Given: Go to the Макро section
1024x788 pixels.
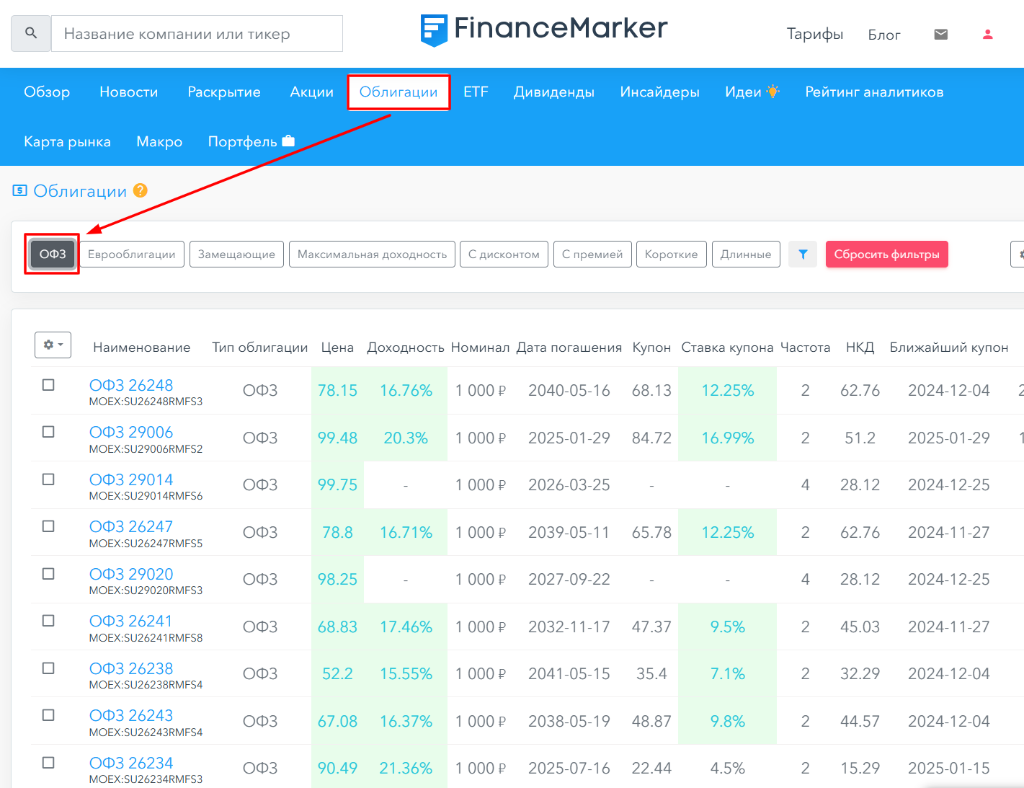Looking at the screenshot, I should [159, 141].
